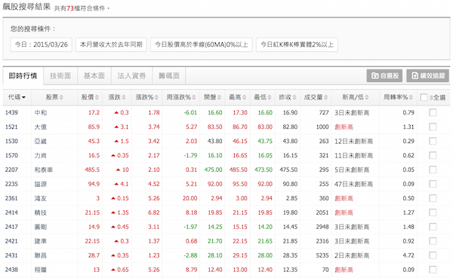The height and width of the screenshot is (278, 453).
Task: Click the volume value 5235
Action: (x=322, y=255)
